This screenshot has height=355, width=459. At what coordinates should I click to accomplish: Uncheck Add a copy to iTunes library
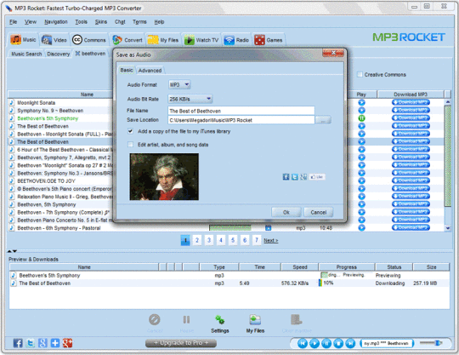click(x=131, y=131)
